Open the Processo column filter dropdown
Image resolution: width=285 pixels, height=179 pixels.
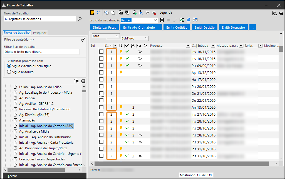tap(188, 46)
